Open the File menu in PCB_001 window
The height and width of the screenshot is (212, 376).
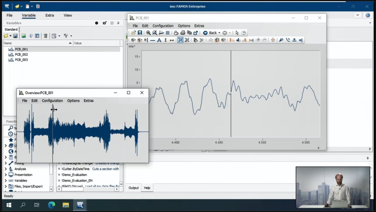(x=135, y=26)
